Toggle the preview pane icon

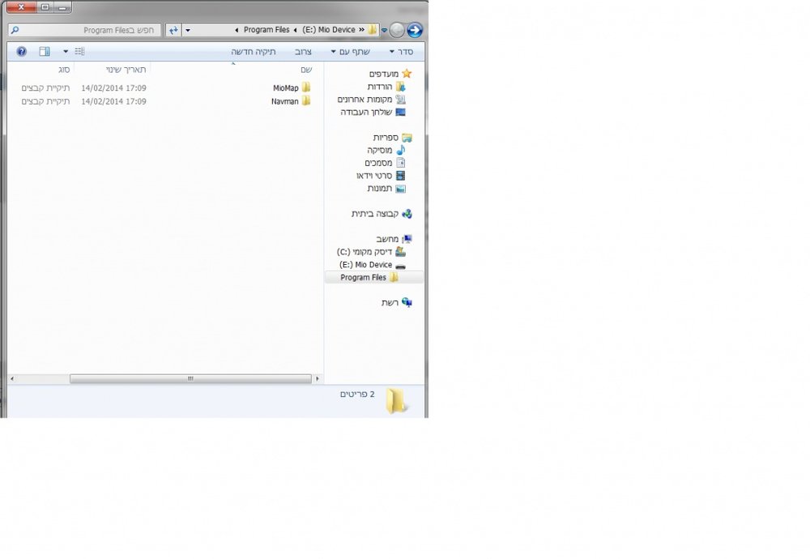point(45,52)
